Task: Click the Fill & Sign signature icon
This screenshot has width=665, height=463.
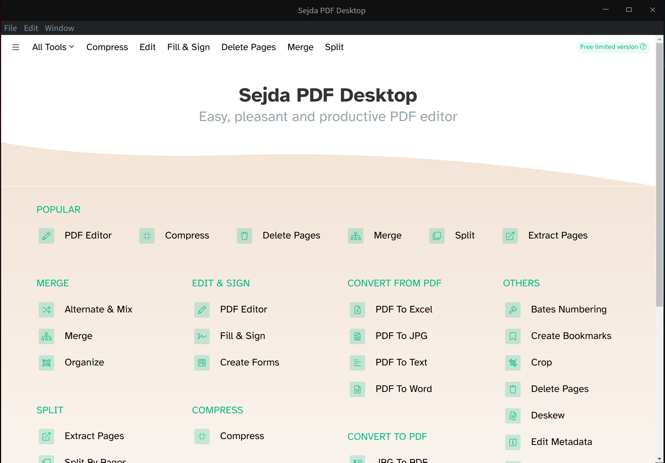Action: pos(202,336)
